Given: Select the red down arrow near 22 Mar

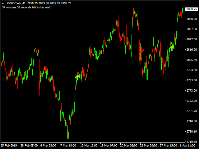Looking at the screenshot, I should [141, 50].
